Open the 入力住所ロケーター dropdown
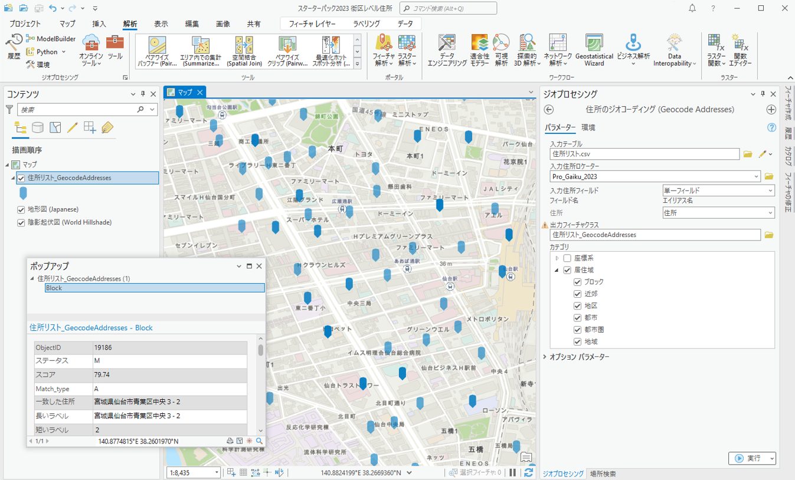795x480 pixels. (757, 176)
